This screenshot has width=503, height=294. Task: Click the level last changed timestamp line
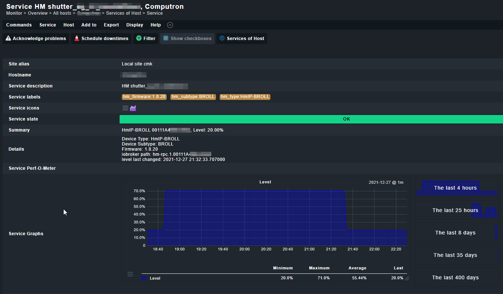173,159
